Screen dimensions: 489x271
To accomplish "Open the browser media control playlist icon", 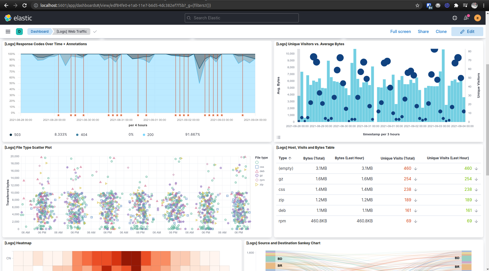I will tap(465, 5).
